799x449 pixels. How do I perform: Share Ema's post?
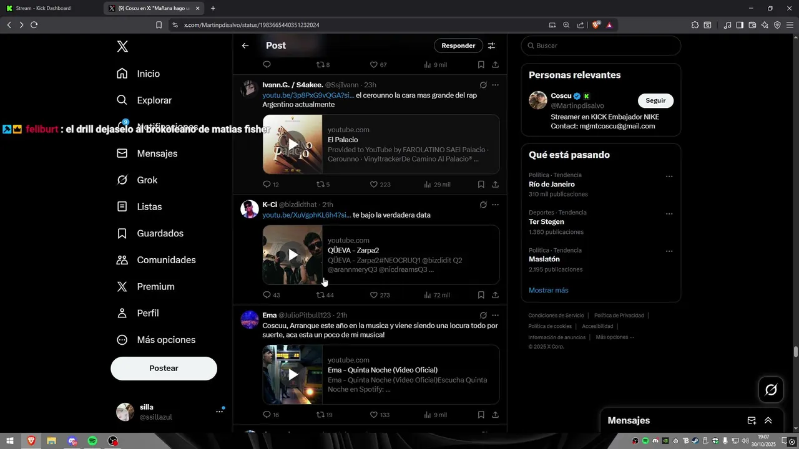pyautogui.click(x=495, y=415)
